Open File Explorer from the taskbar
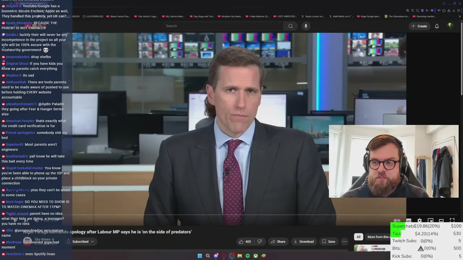 239,256
